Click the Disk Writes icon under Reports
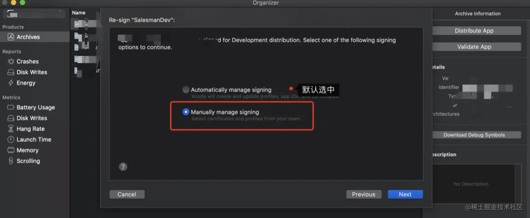530x218 pixels. 11,72
